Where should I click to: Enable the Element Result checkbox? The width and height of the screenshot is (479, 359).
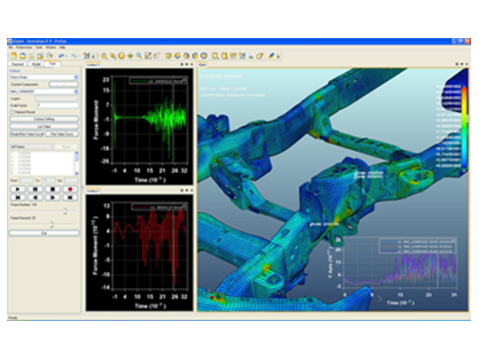coord(12,111)
